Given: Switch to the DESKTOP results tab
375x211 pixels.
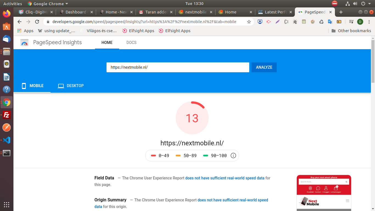Looking at the screenshot, I should [x=71, y=86].
